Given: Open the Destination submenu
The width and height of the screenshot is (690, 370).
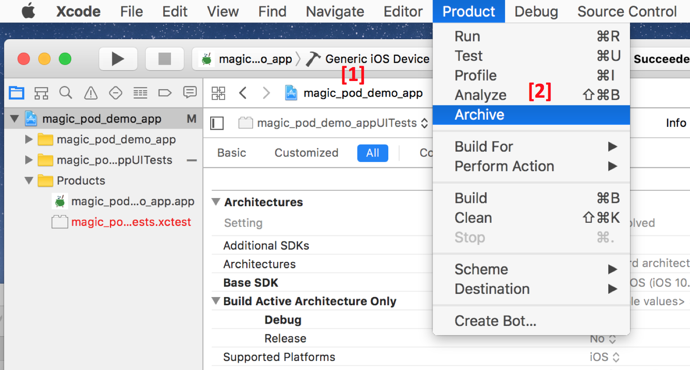Looking at the screenshot, I should (531, 289).
